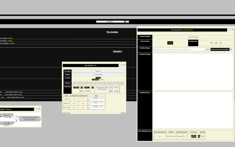
Task: Click the Next Value variable value field
Action: click(96, 108)
